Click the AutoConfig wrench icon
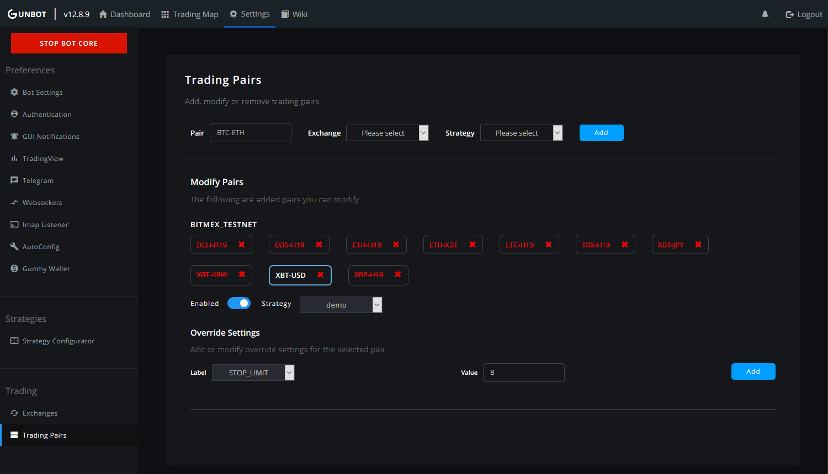Image resolution: width=828 pixels, height=474 pixels. pyautogui.click(x=14, y=246)
